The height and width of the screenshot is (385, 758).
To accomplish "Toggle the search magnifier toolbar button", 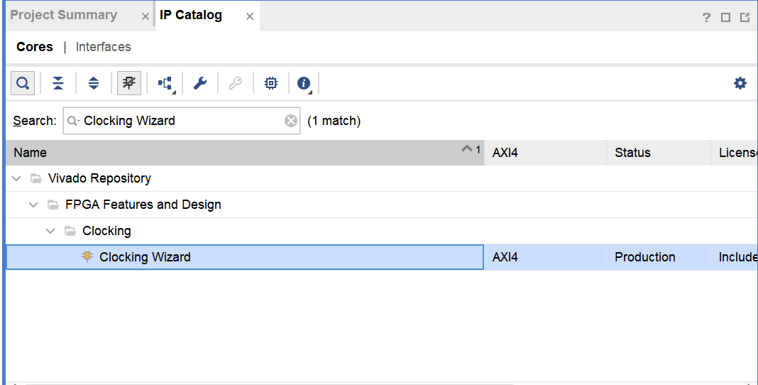I will tap(23, 84).
